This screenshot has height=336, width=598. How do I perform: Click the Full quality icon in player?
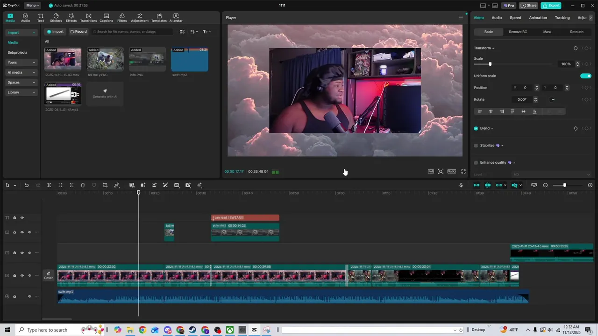(431, 171)
